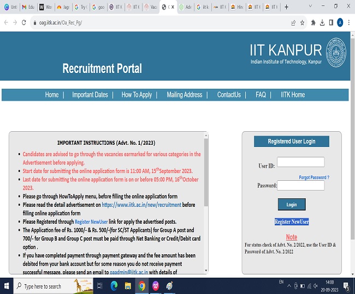The height and width of the screenshot is (294, 355).
Task: Open the FAQ menu item
Action: (x=261, y=95)
